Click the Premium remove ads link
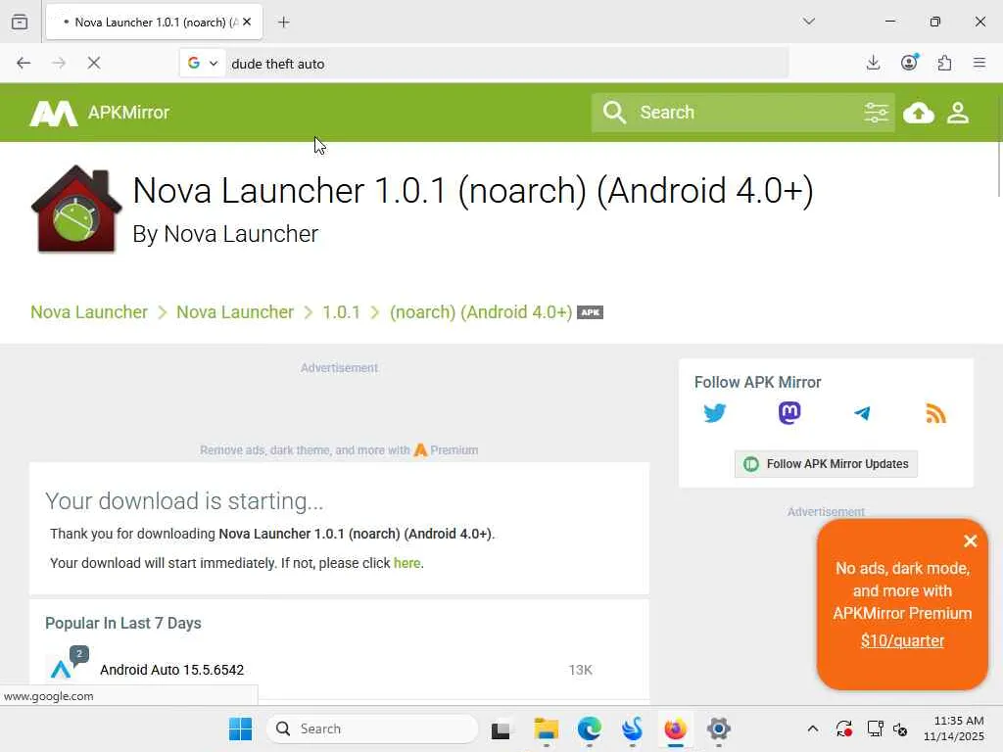Viewport: 1003px width, 752px height. tap(338, 450)
